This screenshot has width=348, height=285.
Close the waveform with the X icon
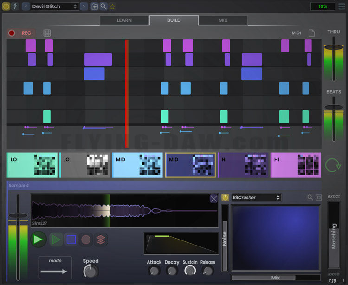coord(213,199)
